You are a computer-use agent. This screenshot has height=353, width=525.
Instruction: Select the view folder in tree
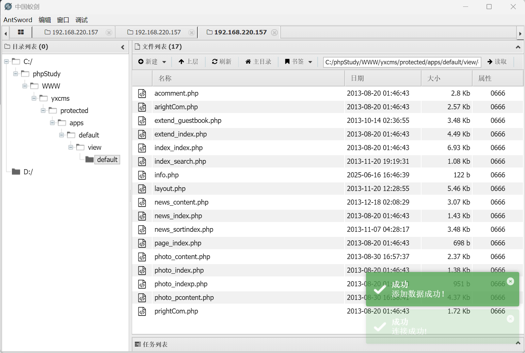click(x=94, y=147)
